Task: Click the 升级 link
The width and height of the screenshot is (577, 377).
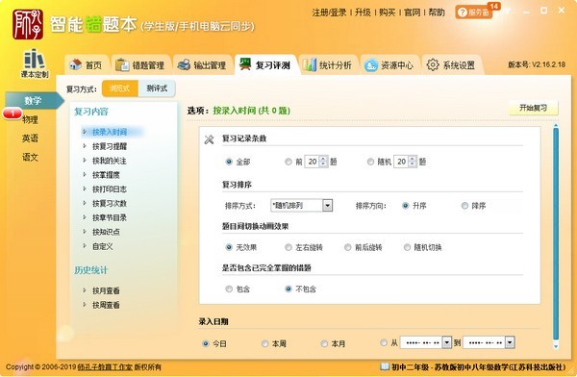Action: point(363,13)
